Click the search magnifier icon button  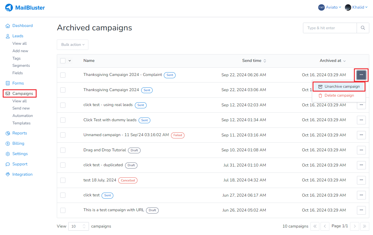coord(363,28)
